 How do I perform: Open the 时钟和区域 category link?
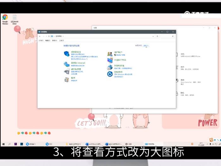point(119,66)
